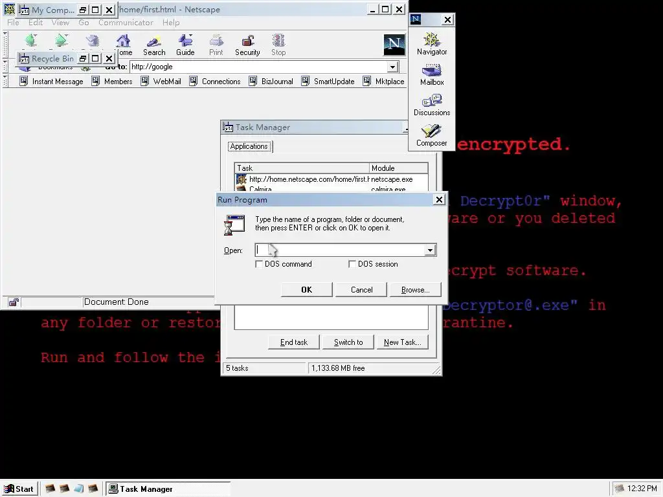Click the 5 tasks status text
663x497 pixels.
[x=237, y=368]
